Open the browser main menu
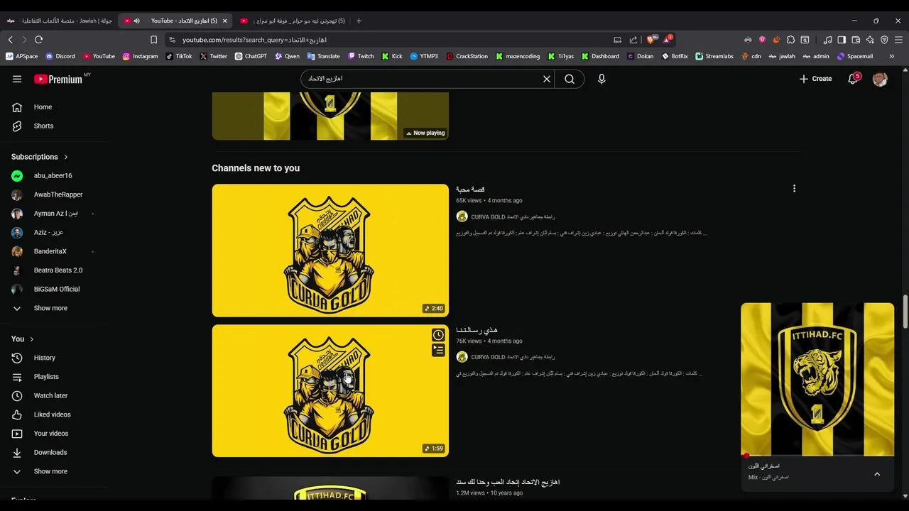The height and width of the screenshot is (511, 909). [898, 40]
